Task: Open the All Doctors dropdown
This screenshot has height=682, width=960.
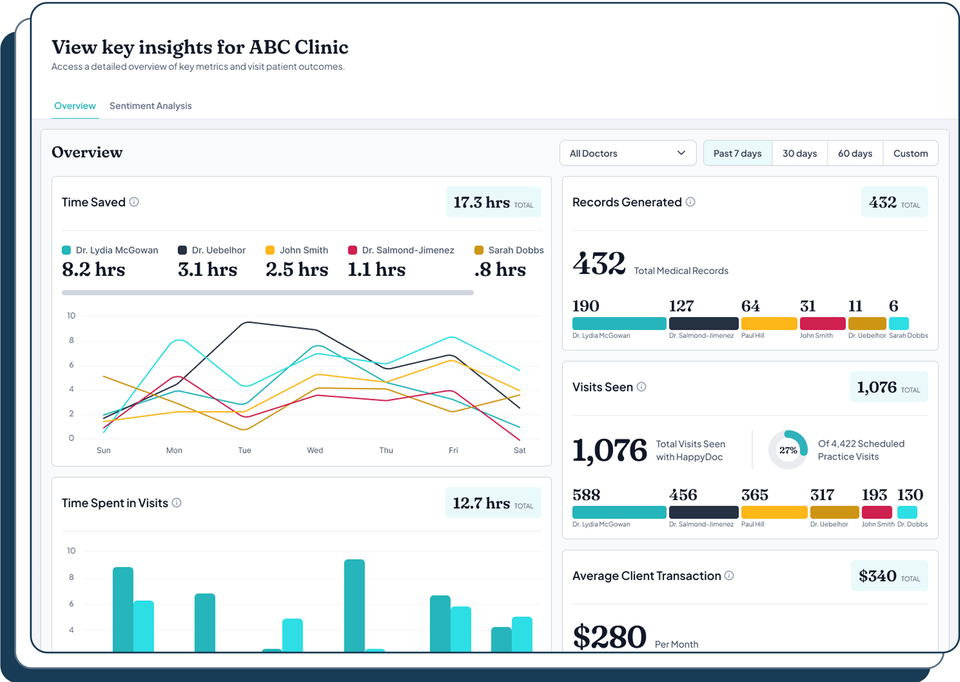Action: tap(628, 153)
